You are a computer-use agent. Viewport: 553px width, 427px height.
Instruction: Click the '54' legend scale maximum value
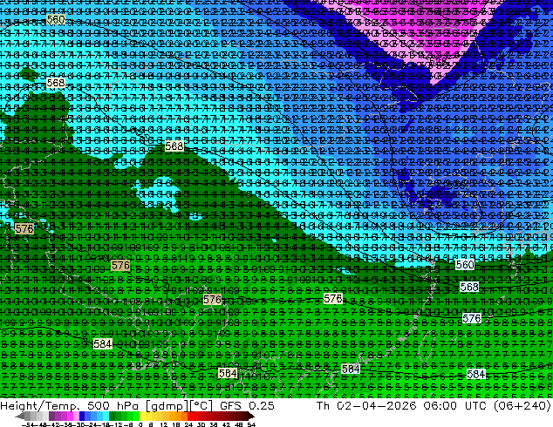click(x=251, y=424)
